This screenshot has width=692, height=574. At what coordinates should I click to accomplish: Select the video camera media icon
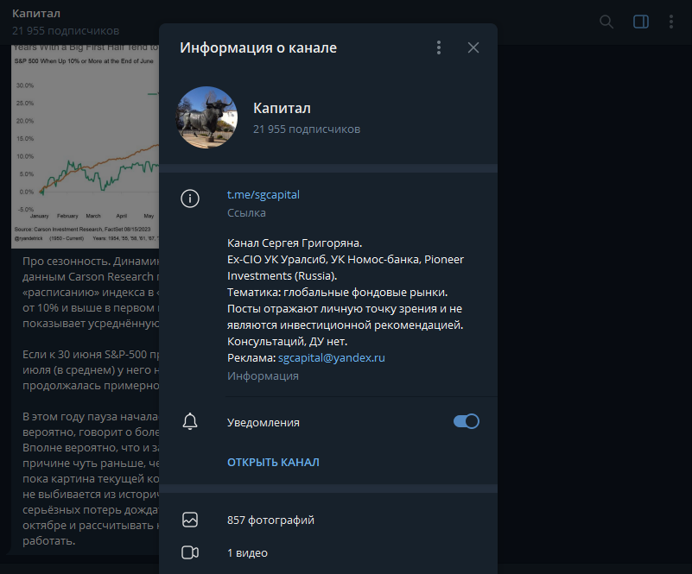point(190,552)
